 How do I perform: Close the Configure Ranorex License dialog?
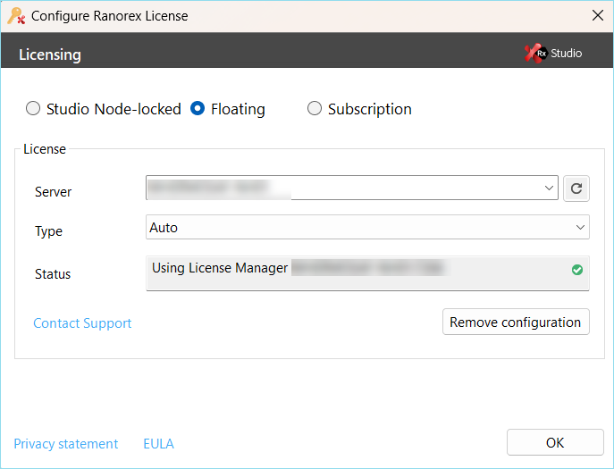598,16
